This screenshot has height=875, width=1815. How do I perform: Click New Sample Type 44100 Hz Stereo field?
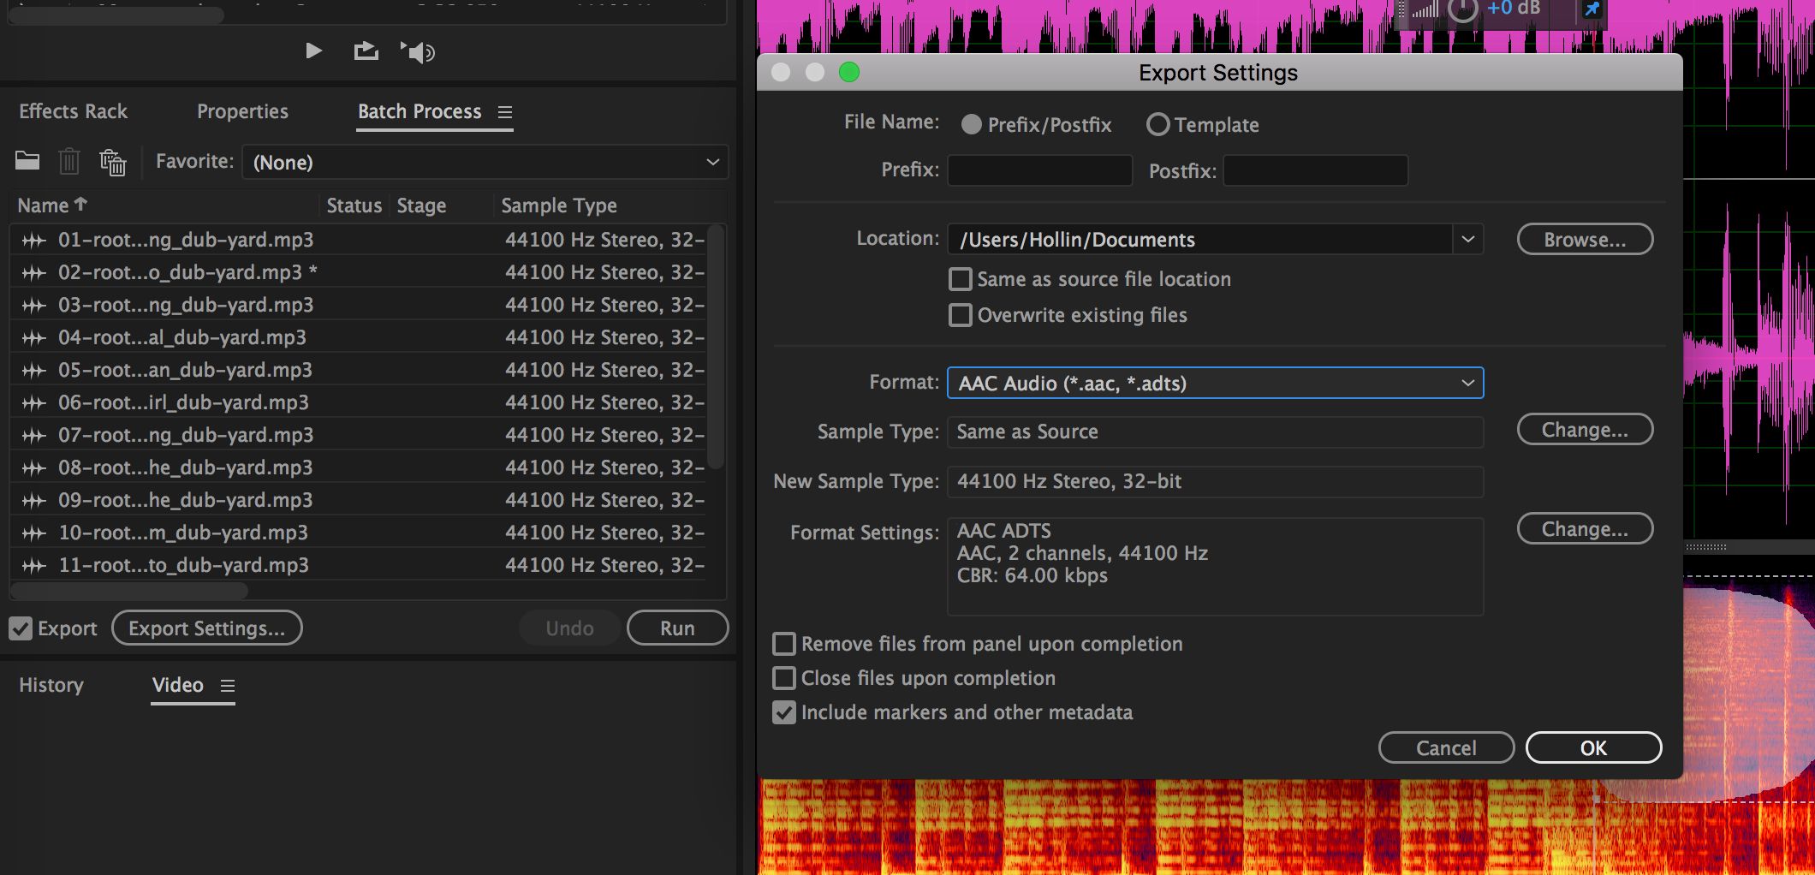1215,481
